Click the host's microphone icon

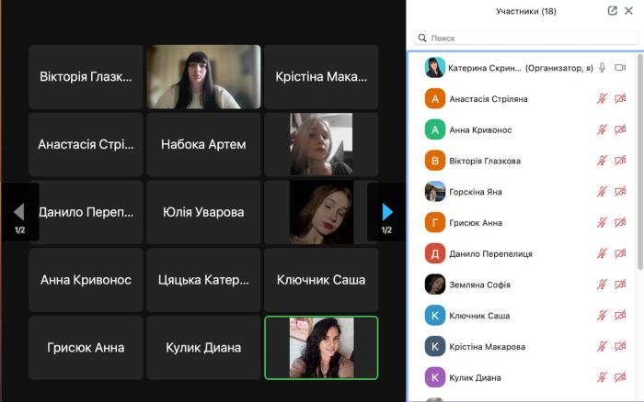[603, 68]
